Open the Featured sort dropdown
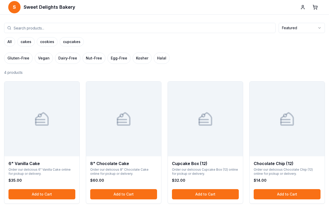Screen dimensions: 329x205 301,28
